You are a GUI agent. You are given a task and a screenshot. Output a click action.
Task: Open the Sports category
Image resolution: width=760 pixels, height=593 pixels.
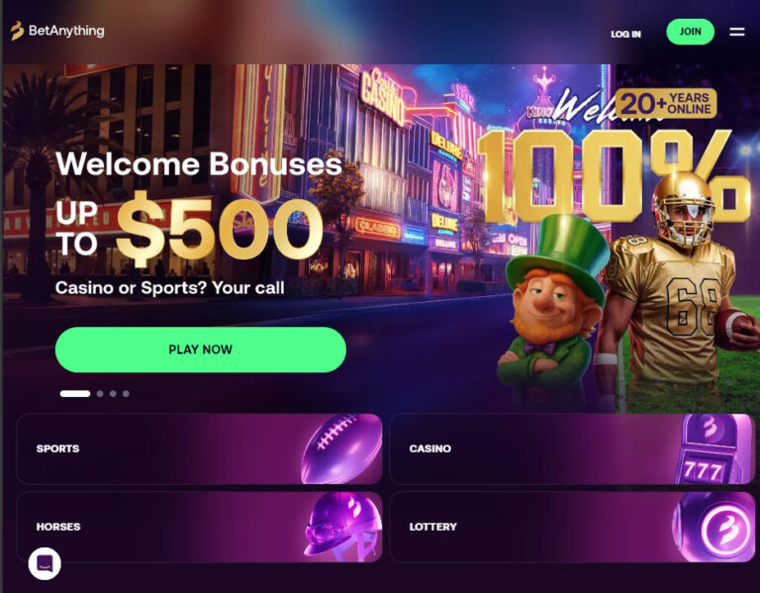(x=199, y=449)
